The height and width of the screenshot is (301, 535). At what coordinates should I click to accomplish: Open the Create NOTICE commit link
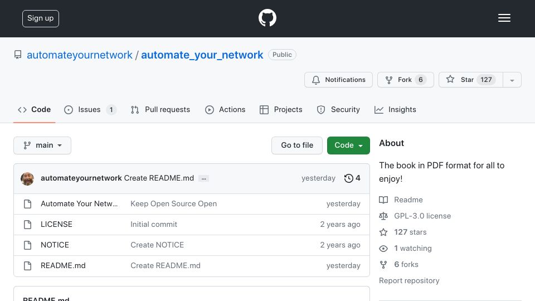click(x=157, y=245)
